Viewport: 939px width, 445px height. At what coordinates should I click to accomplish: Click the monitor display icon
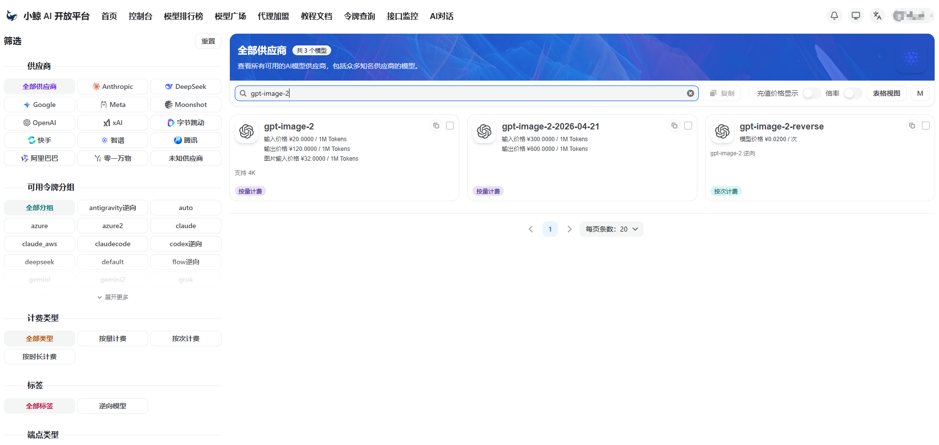click(x=856, y=16)
